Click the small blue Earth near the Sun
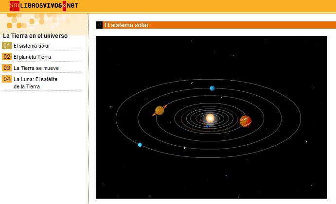The image size is (336, 204). [x=208, y=127]
